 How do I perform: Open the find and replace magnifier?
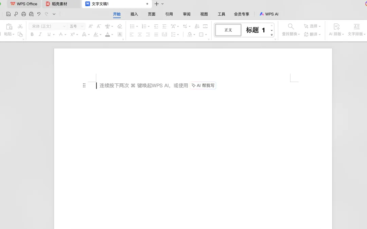tap(291, 26)
